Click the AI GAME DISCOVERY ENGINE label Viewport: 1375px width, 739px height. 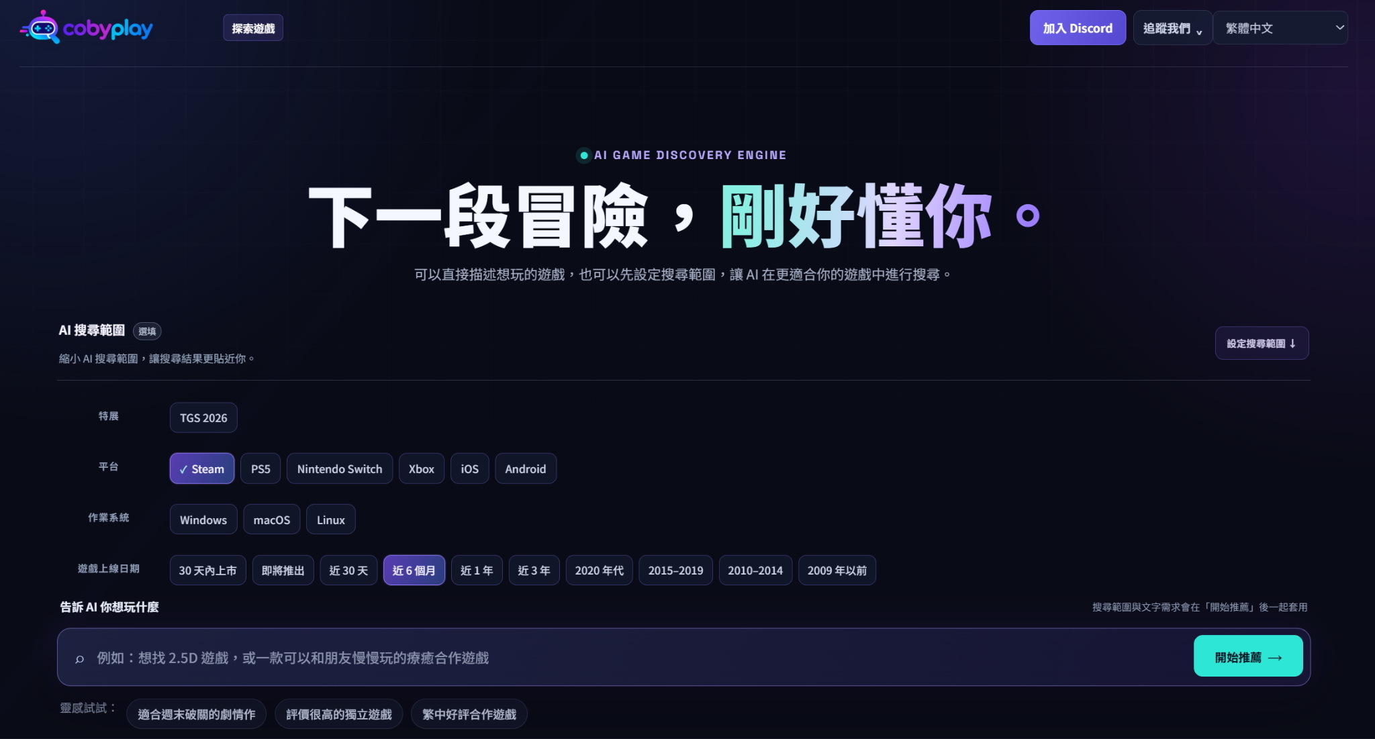tap(690, 155)
